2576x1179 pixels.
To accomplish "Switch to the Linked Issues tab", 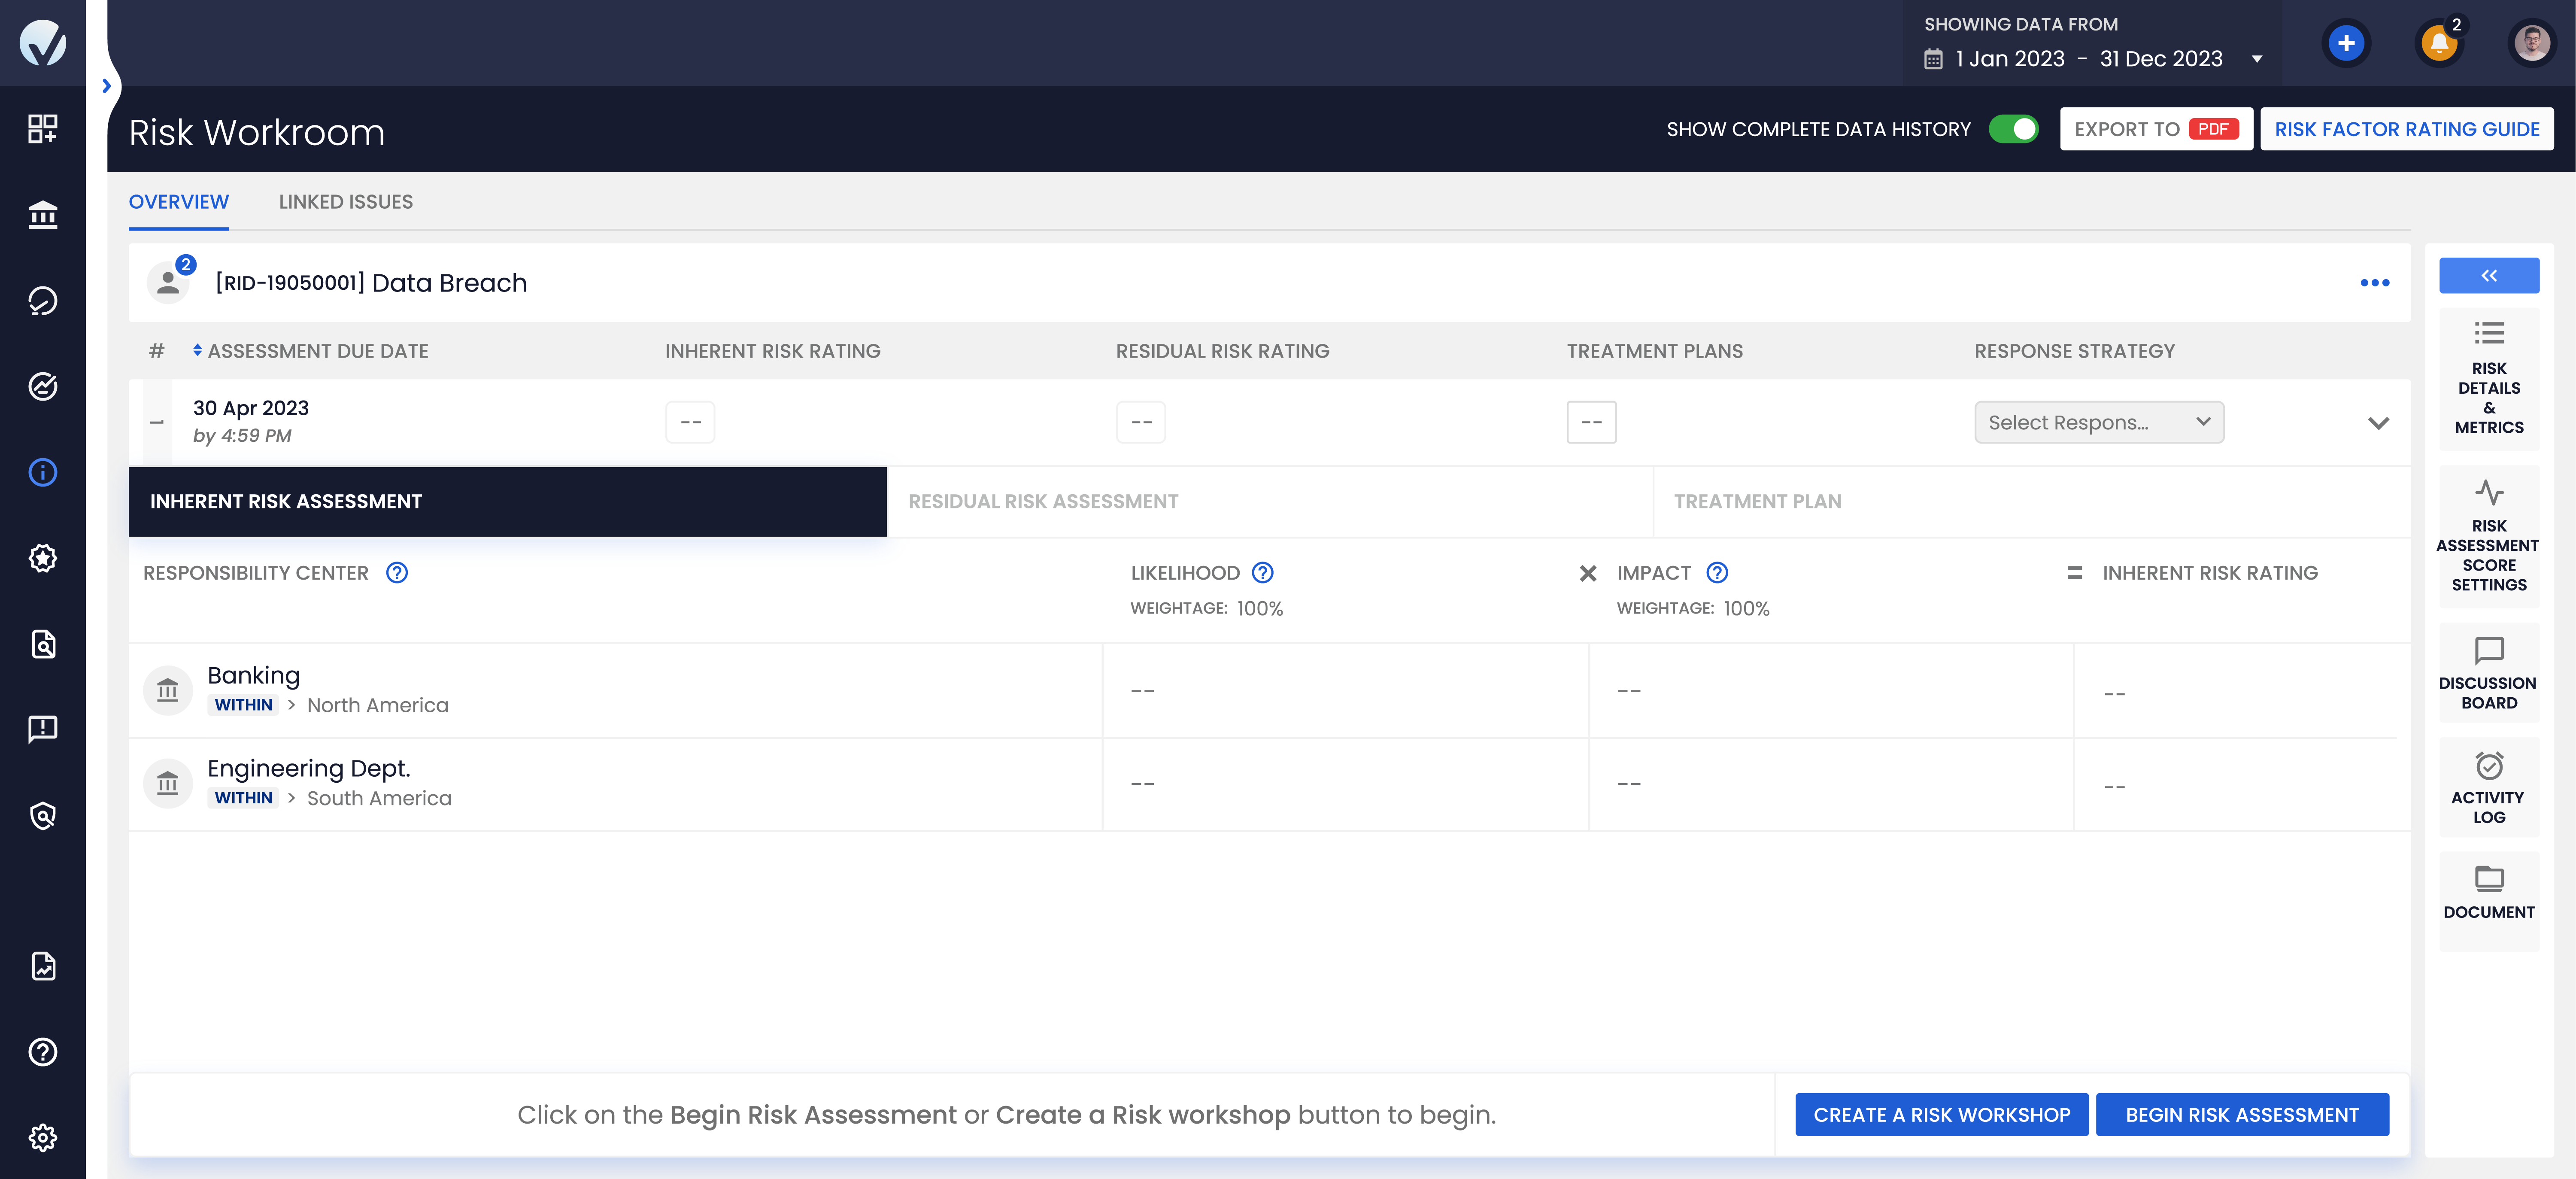I will click(x=346, y=202).
